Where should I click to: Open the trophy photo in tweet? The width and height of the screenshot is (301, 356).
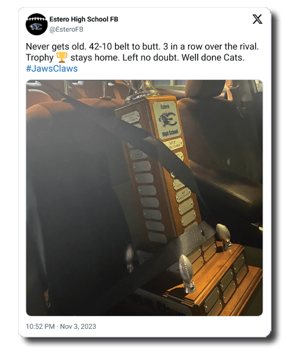click(x=144, y=198)
